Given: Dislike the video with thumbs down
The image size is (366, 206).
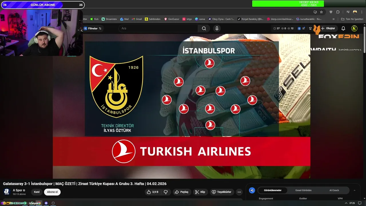Looking at the screenshot, I should tap(166, 192).
